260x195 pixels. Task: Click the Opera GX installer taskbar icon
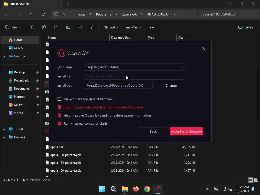tap(158, 189)
